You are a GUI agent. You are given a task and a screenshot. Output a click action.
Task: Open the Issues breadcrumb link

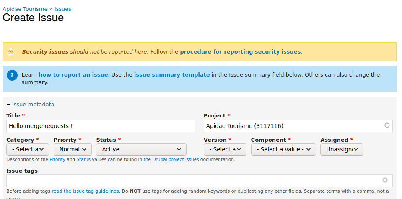tap(63, 9)
